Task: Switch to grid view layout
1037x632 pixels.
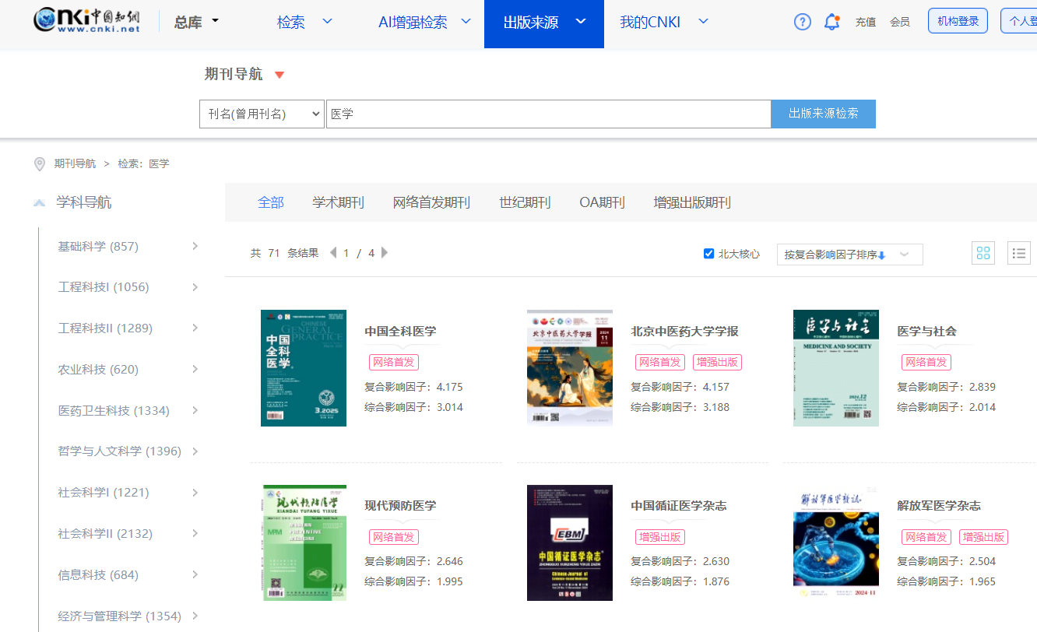Action: point(983,253)
